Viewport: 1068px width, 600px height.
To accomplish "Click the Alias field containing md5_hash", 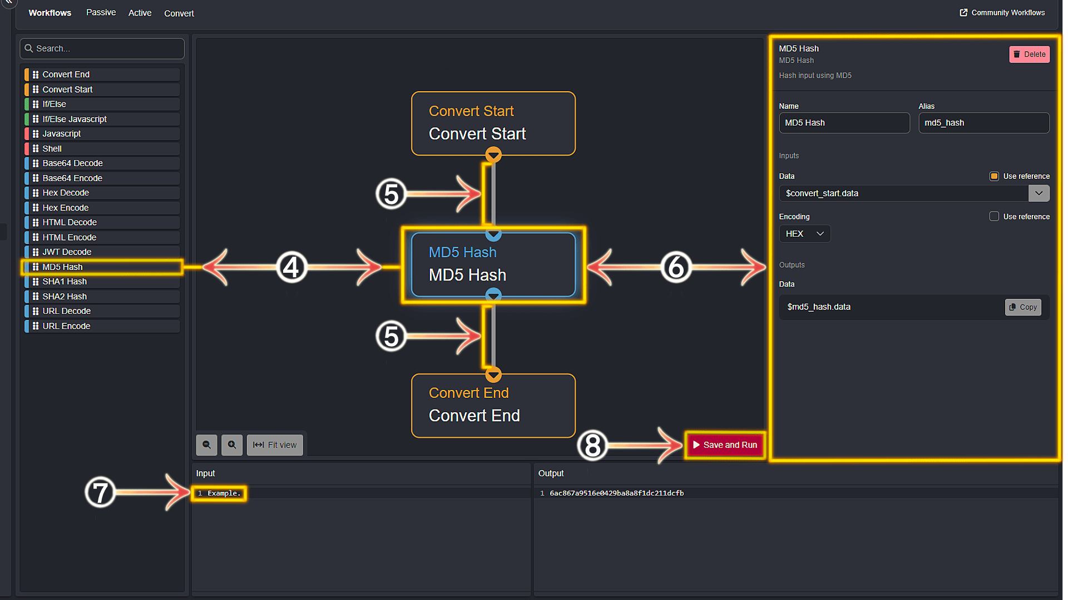I will click(983, 123).
